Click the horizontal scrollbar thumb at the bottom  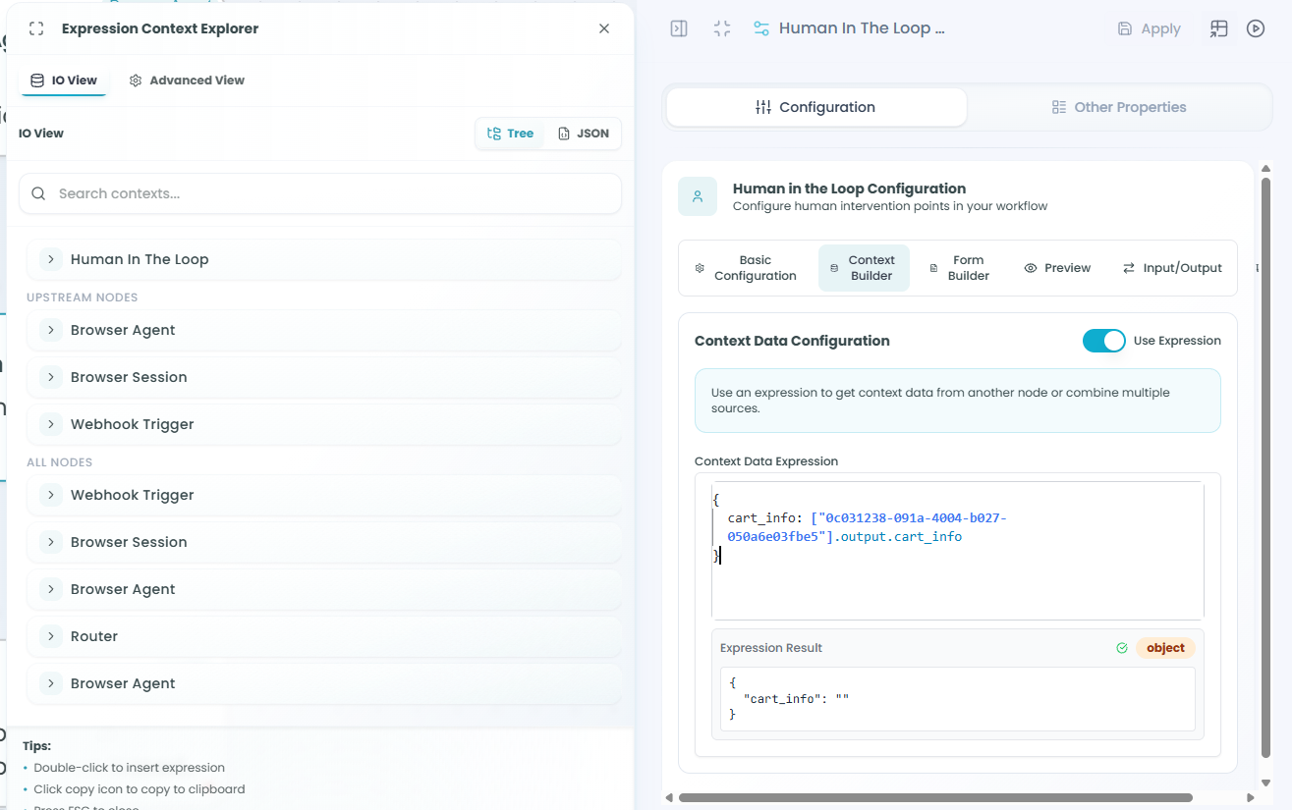point(935,797)
